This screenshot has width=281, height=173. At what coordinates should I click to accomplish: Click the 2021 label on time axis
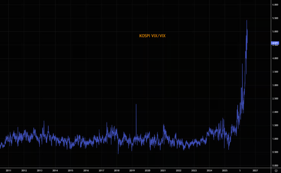coord(163,170)
